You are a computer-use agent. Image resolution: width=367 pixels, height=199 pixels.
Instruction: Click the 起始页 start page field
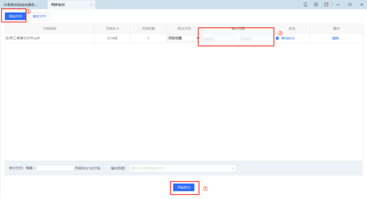point(219,38)
